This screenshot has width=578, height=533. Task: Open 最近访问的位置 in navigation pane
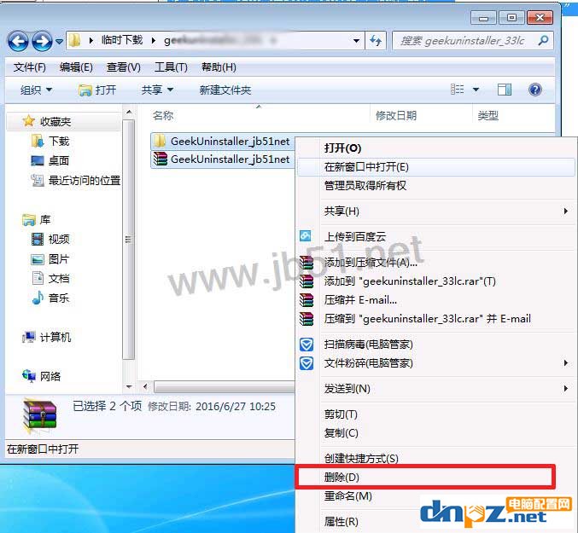point(84,180)
